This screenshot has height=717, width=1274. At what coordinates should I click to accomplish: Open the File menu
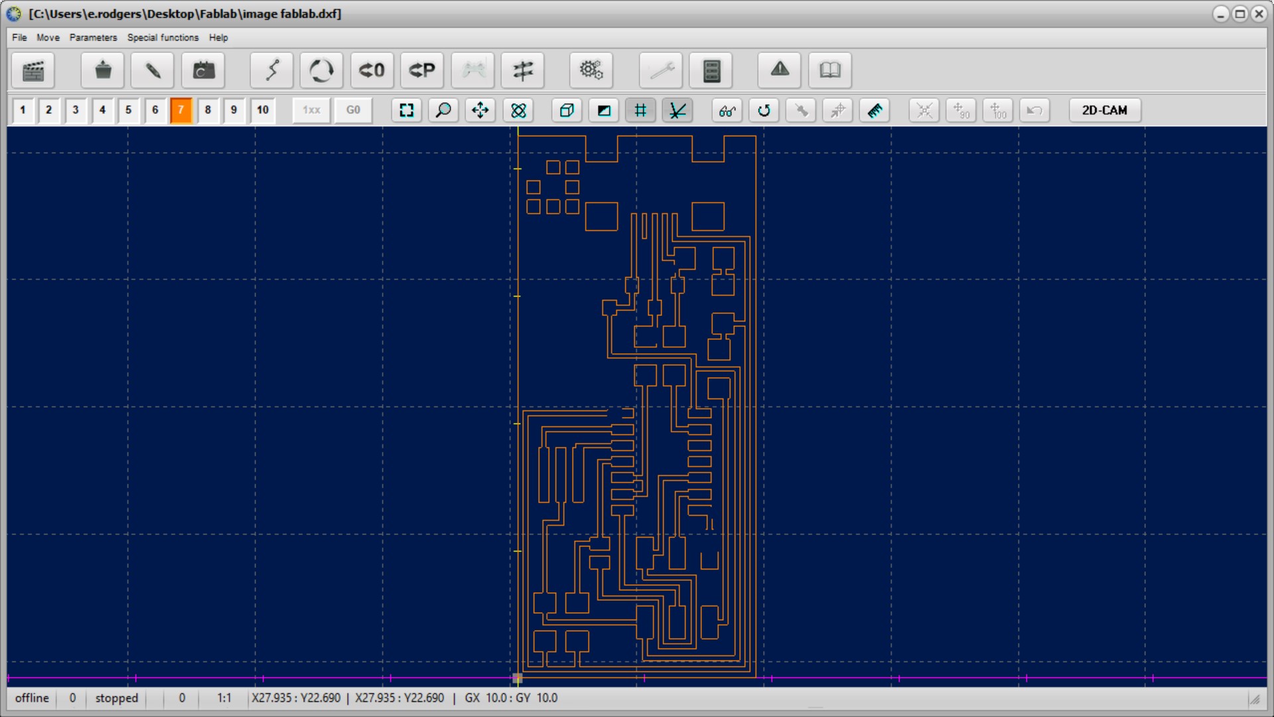click(19, 38)
